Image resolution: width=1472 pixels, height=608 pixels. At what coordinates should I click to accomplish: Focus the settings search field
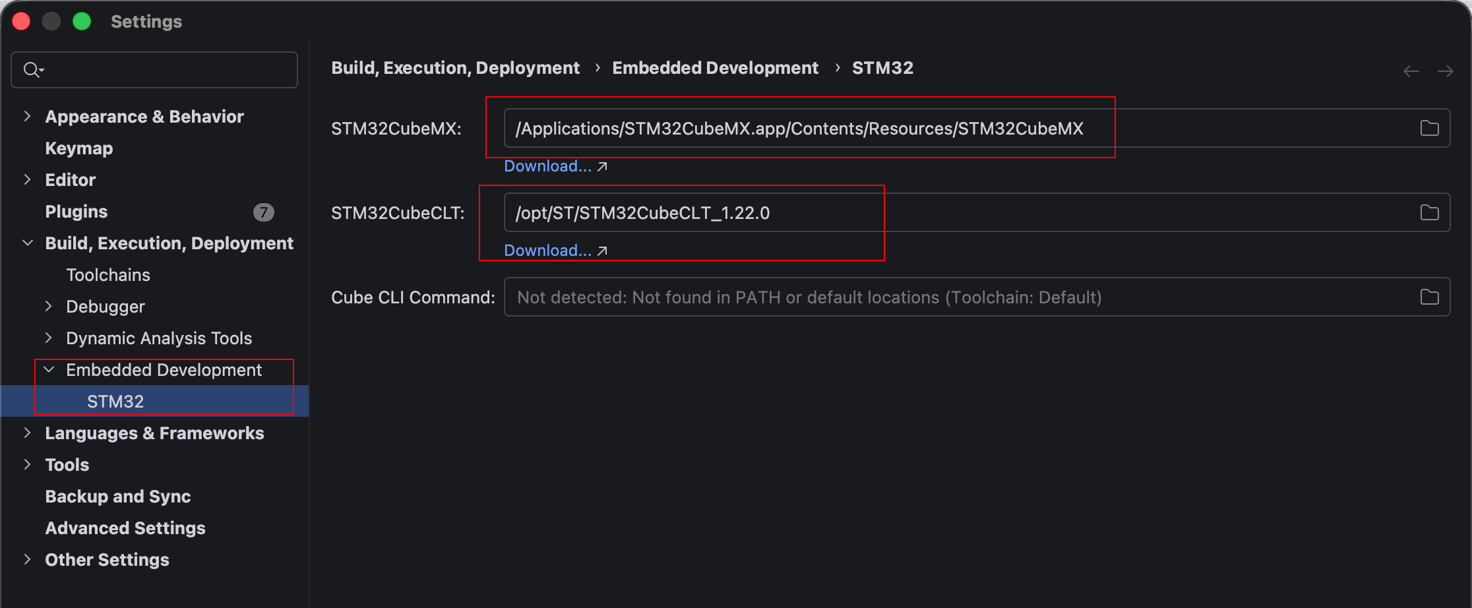pos(154,70)
